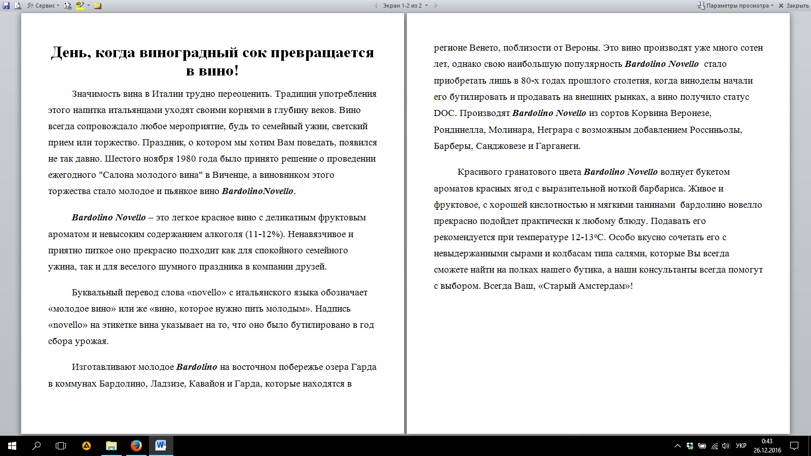Expand the highlight color dropdown arrow
This screenshot has width=811, height=456.
88,6
